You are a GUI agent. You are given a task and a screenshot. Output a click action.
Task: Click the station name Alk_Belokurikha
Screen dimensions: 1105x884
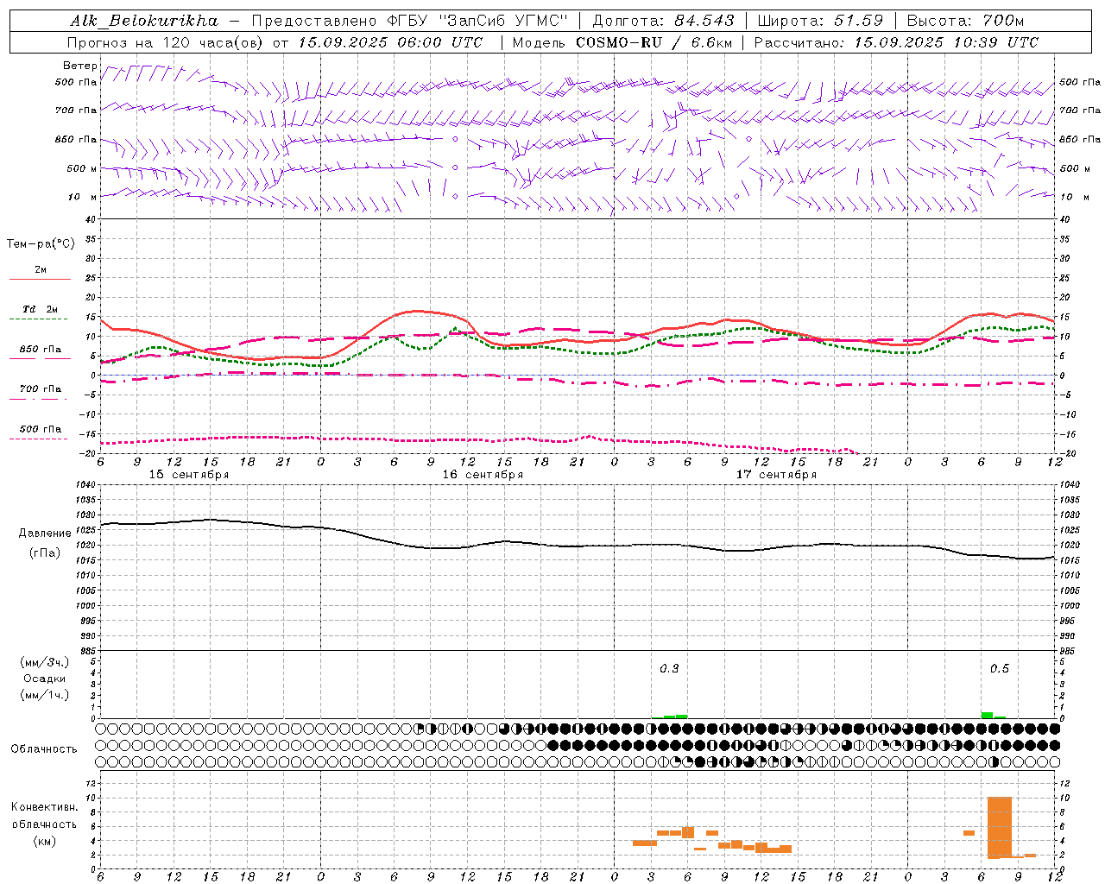pyautogui.click(x=144, y=21)
